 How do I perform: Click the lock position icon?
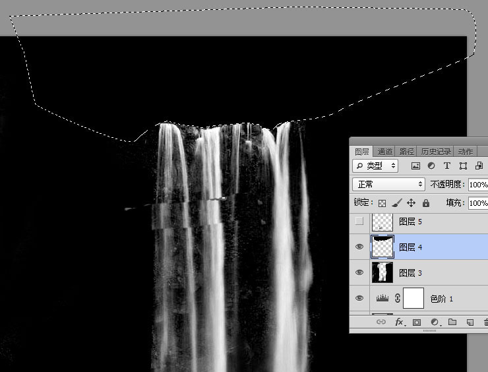tap(411, 203)
